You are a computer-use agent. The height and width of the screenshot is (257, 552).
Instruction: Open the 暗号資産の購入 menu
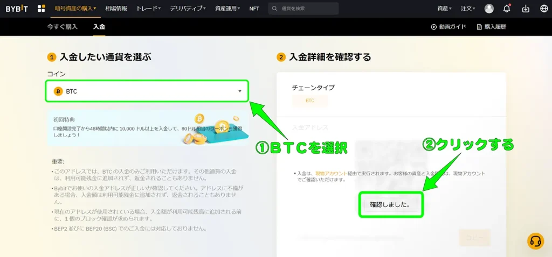[x=75, y=9]
